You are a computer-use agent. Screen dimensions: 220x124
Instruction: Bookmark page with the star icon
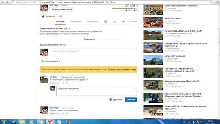coord(211,2)
